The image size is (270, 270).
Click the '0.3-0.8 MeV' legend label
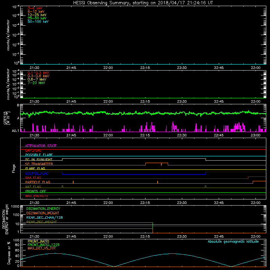[38, 76]
